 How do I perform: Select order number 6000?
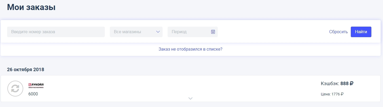[x=33, y=94]
